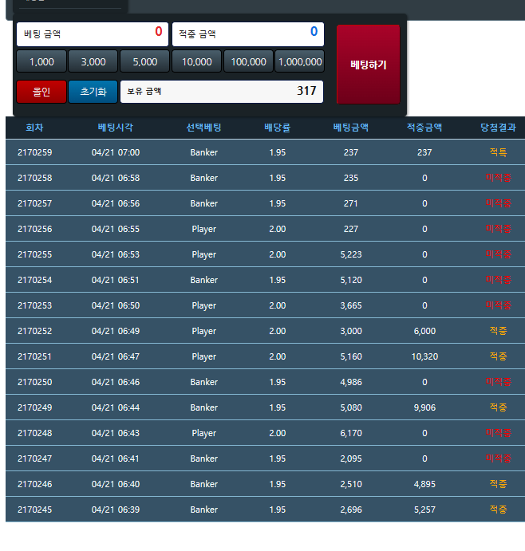
Task: Select the 3,000 amount chip
Action: click(93, 61)
